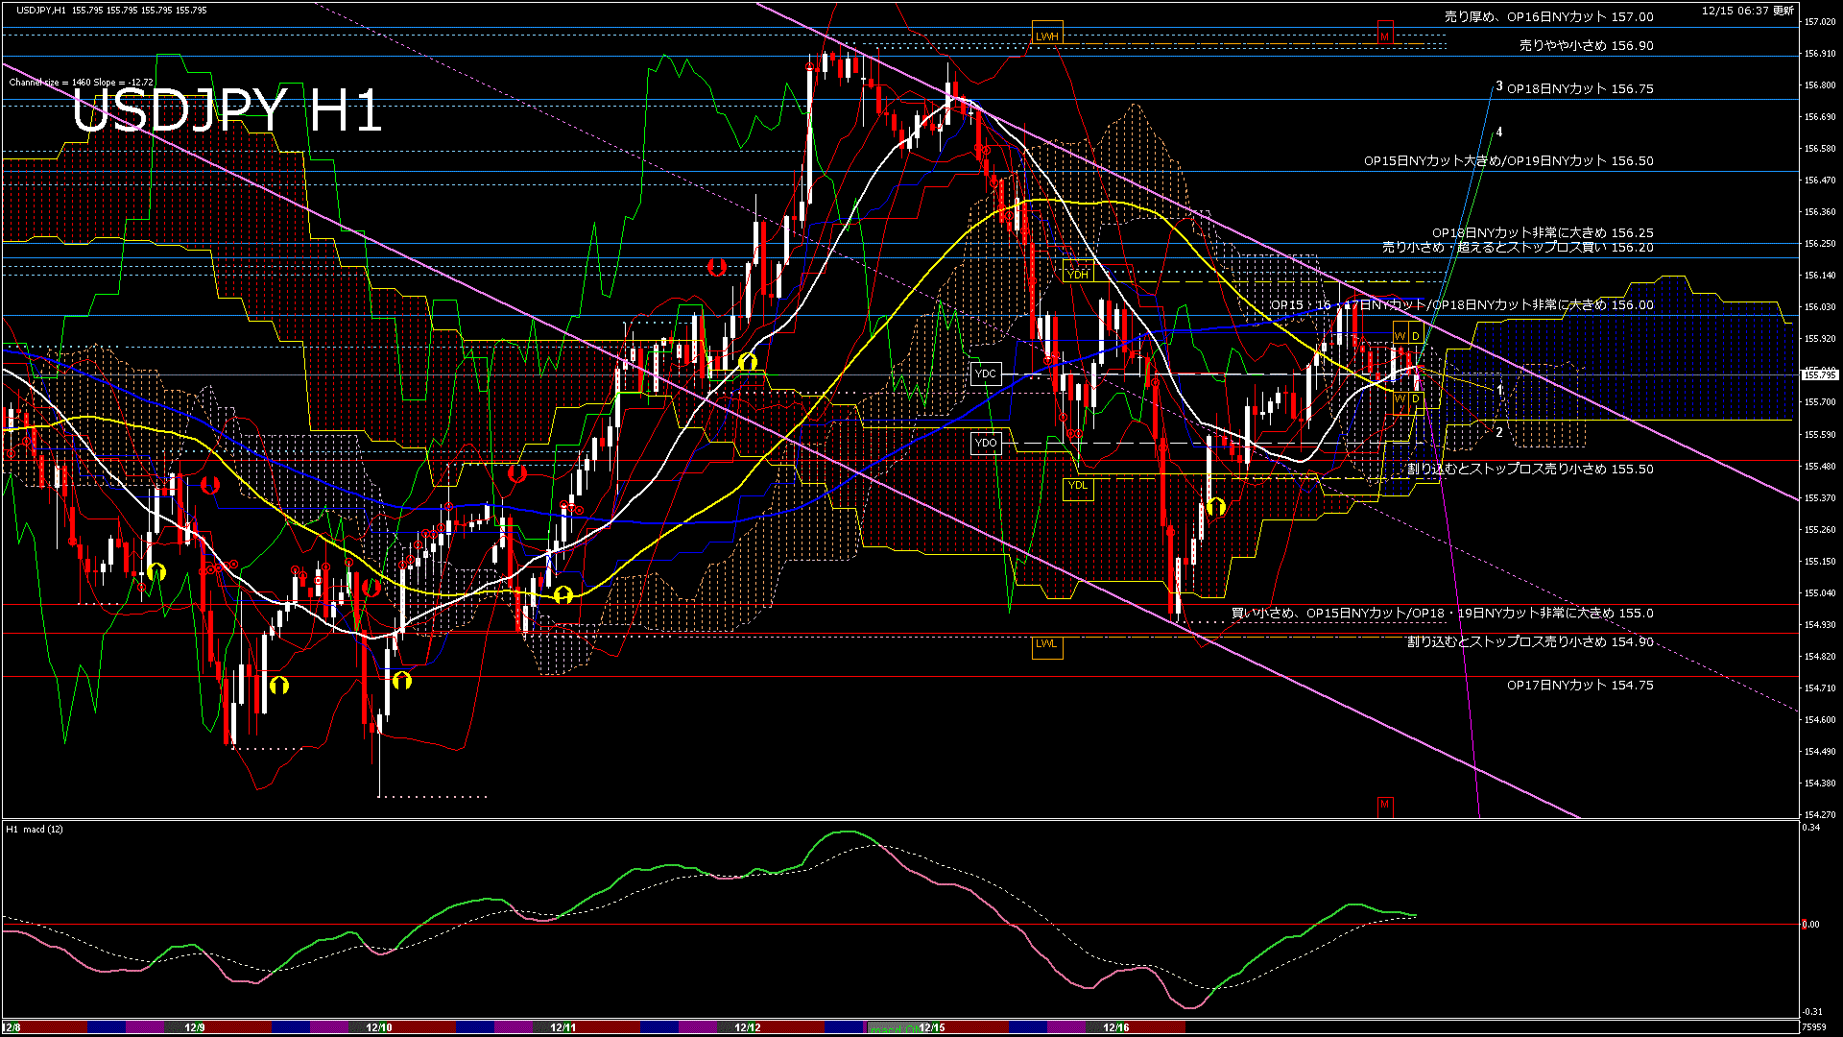Click the 12/15 06:37 更新 timestamp
1843x1037 pixels.
[1747, 11]
